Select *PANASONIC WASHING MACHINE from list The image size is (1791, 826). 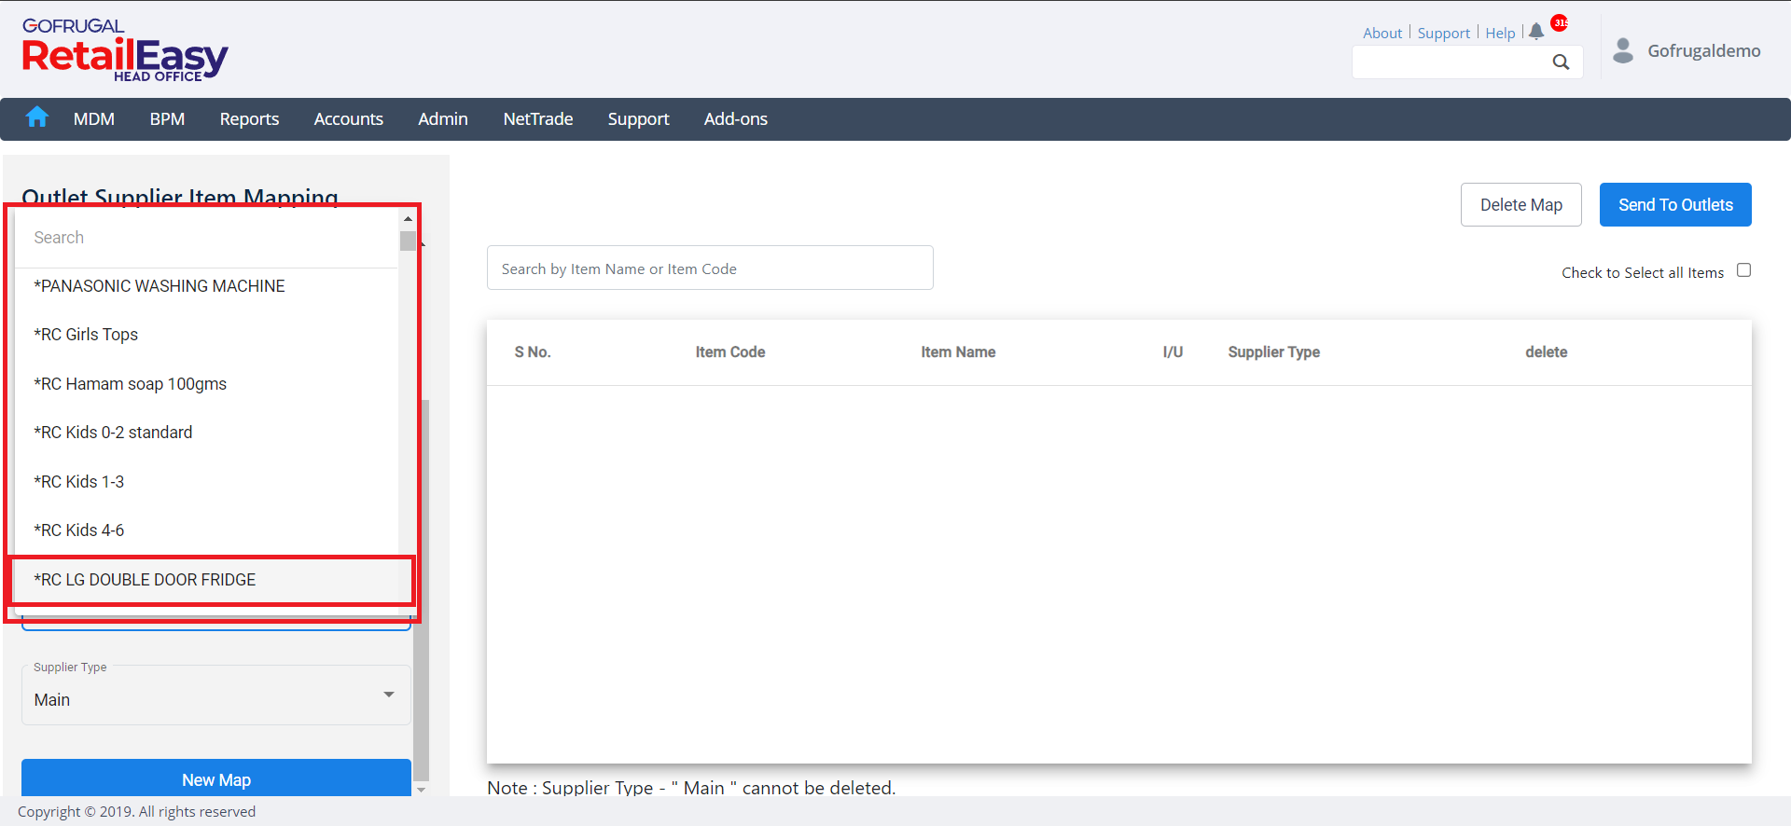(207, 286)
